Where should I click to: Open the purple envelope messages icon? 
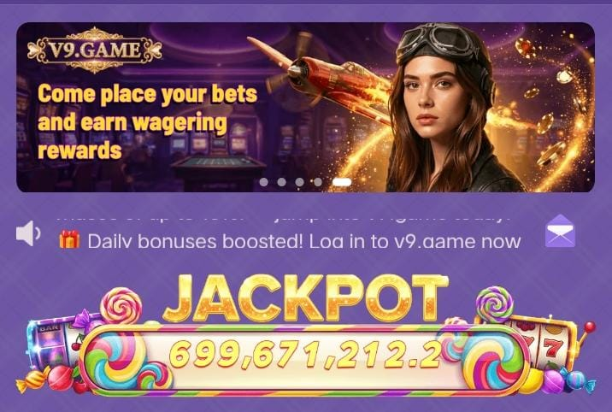click(560, 231)
